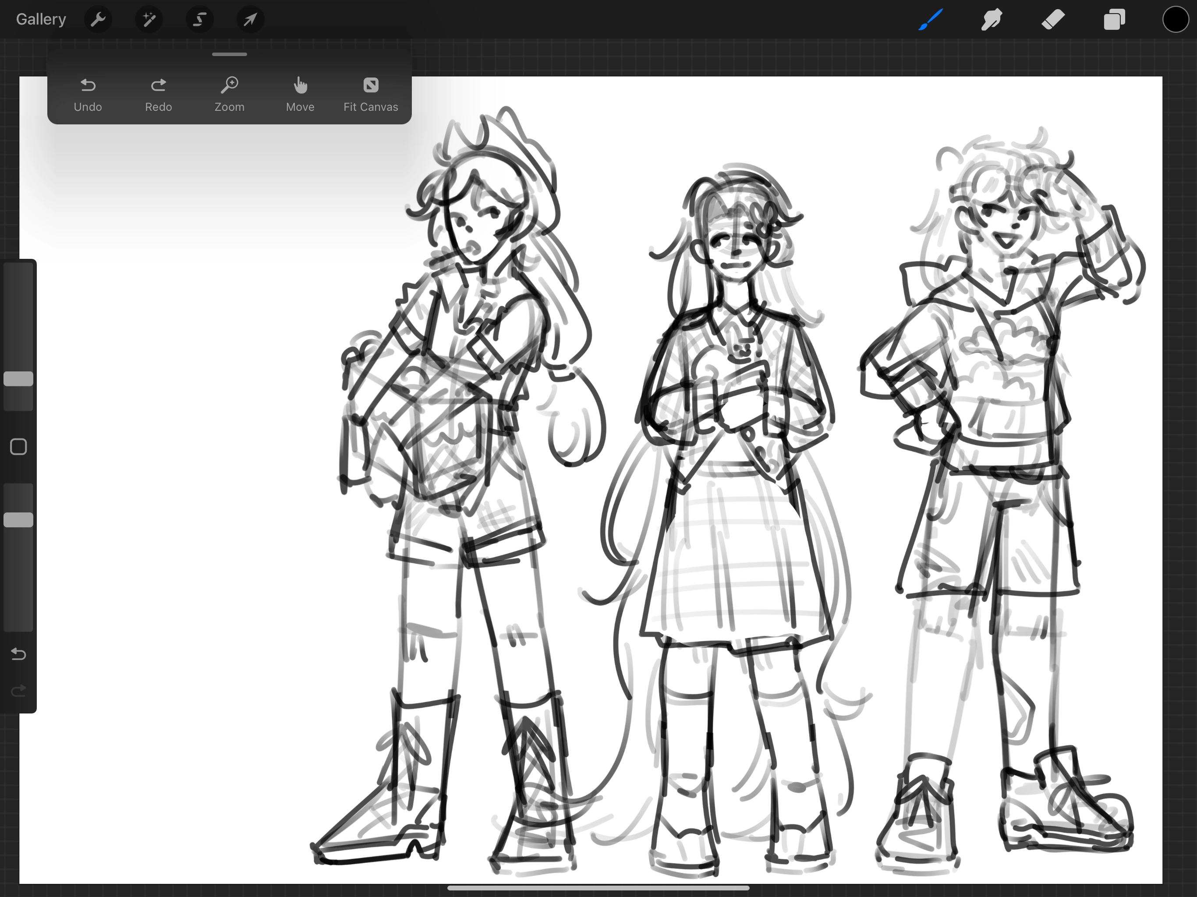This screenshot has height=897, width=1197.
Task: Select the Eraser tool
Action: pyautogui.click(x=1053, y=20)
